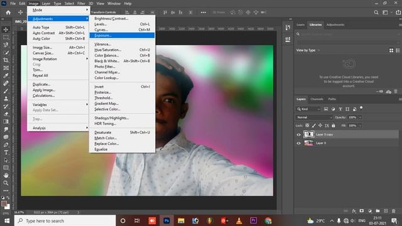
Task: Expand the Variables submenu
Action: click(x=58, y=105)
